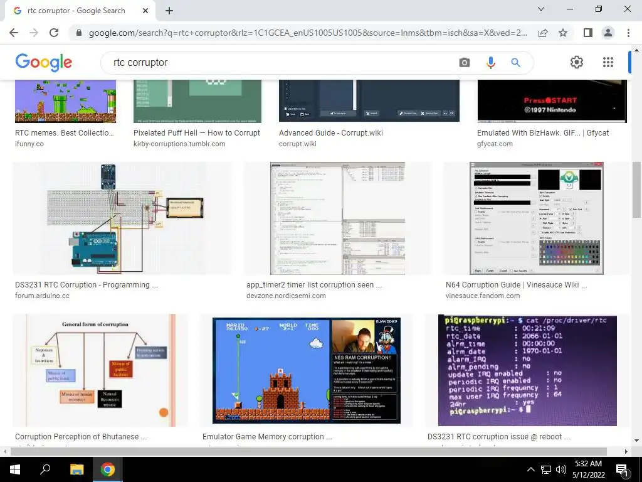This screenshot has height=482, width=642.
Task: Click corrupt.wiki source text
Action: 298,144
